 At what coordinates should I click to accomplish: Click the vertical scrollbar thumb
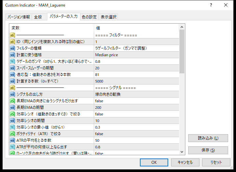(x=182, y=51)
